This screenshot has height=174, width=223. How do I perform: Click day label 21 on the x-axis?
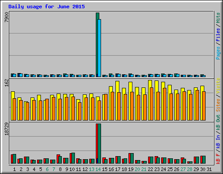point(144,169)
